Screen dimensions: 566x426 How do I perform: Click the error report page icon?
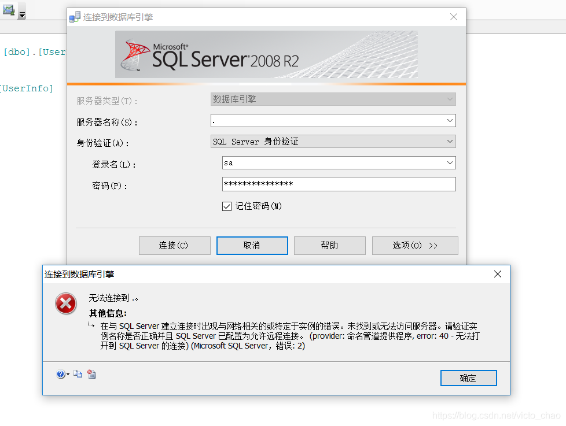(91, 374)
